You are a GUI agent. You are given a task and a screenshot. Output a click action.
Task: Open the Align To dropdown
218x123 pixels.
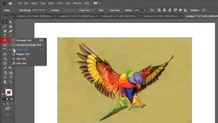coord(152,10)
